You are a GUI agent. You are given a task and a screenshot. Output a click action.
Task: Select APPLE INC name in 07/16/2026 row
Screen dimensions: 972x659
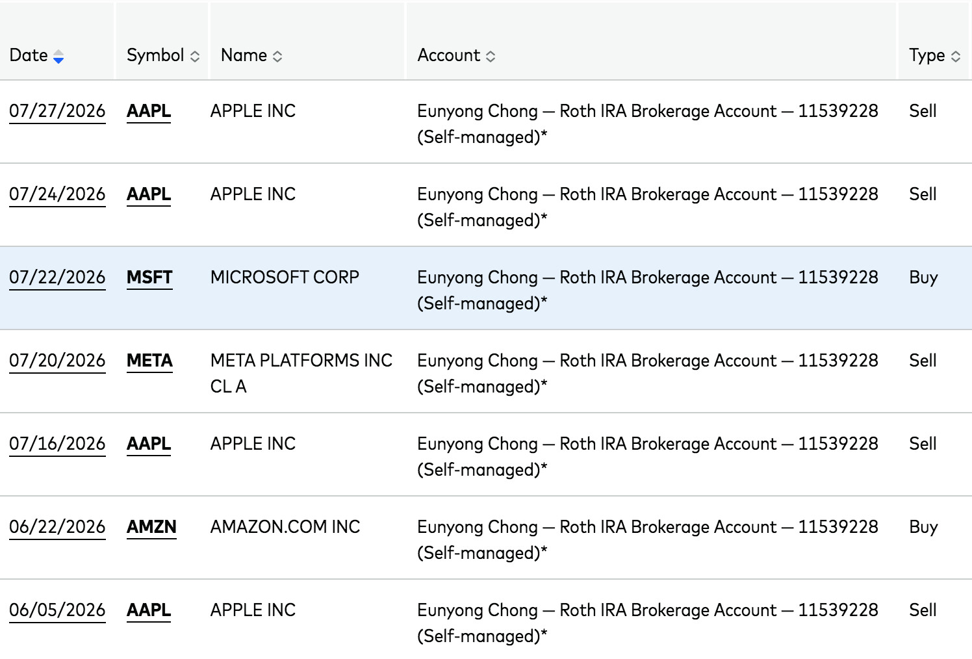click(x=253, y=444)
